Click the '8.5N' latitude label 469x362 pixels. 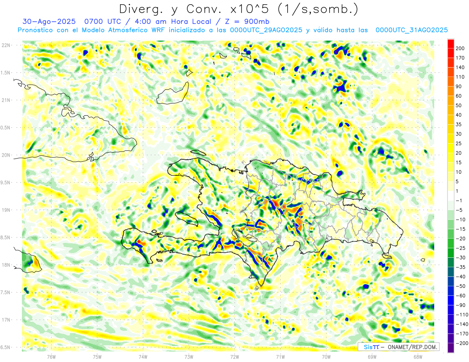click(5, 237)
